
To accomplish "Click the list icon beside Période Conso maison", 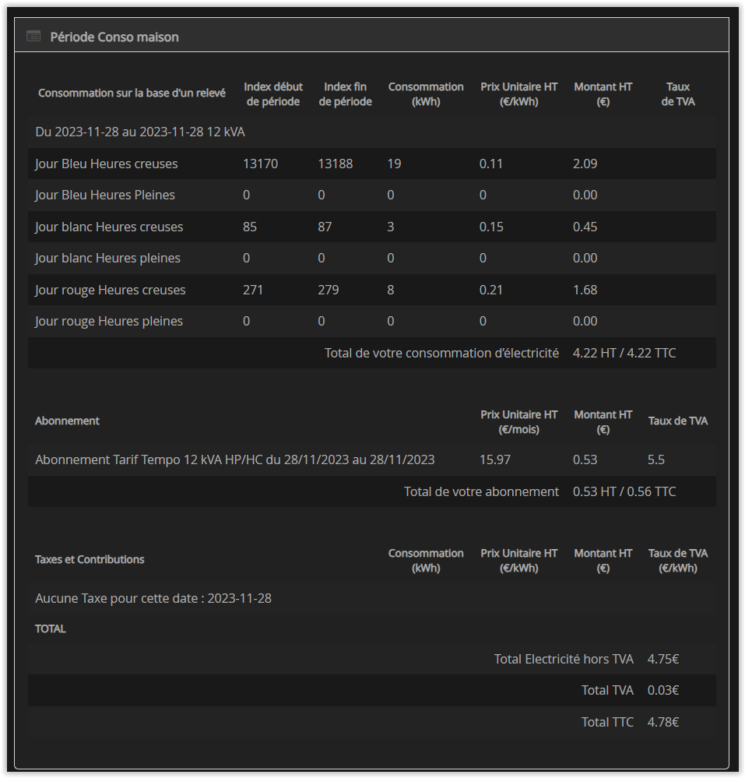I will (x=33, y=37).
